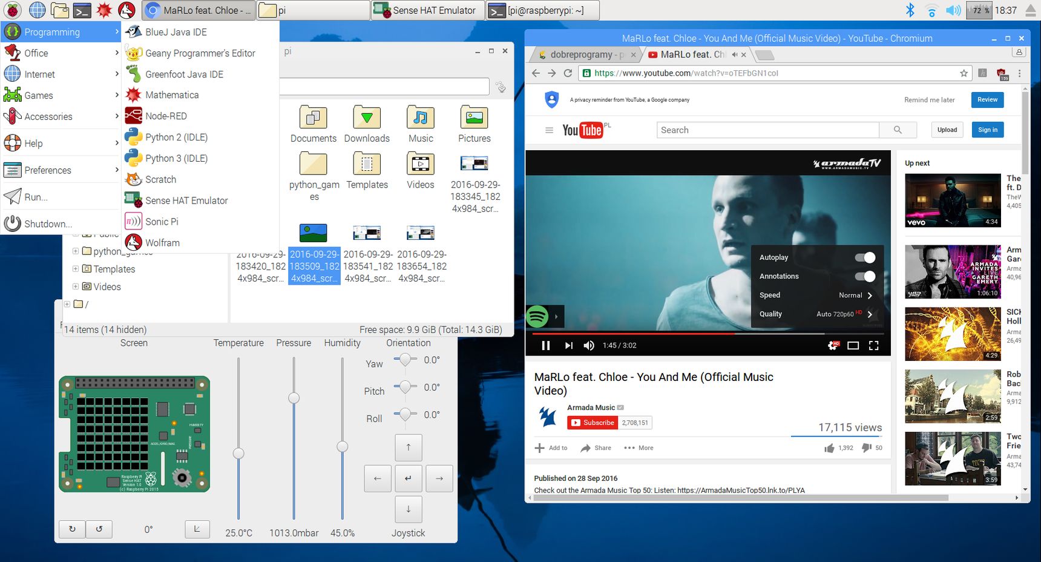Pause the YouTube video
This screenshot has width=1041, height=562.
coord(545,345)
